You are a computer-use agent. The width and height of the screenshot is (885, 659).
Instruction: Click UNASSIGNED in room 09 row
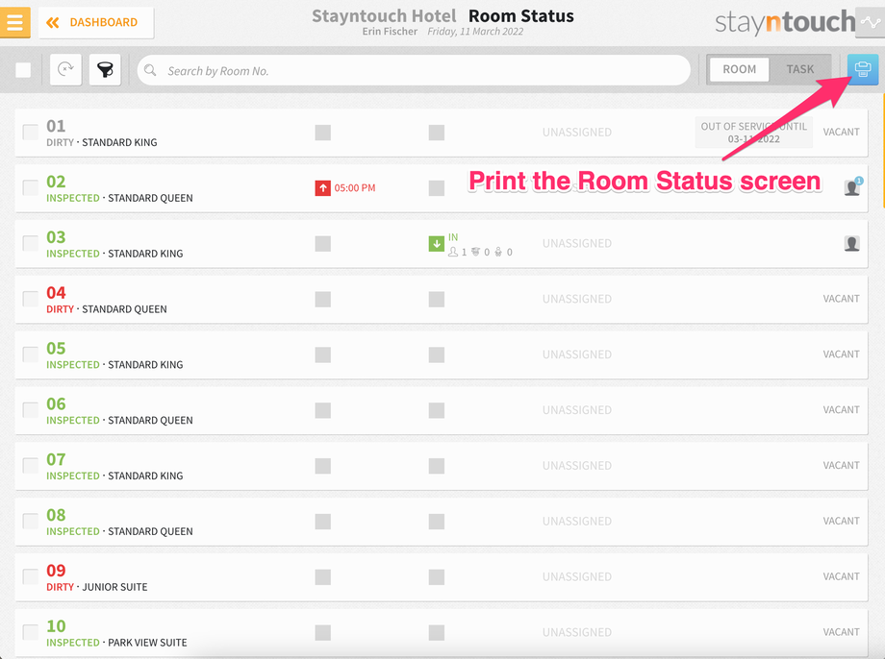point(577,576)
